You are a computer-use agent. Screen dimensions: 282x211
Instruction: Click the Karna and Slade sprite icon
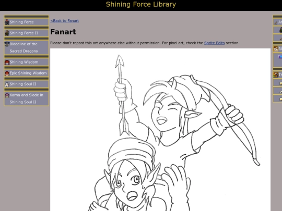click(7, 95)
